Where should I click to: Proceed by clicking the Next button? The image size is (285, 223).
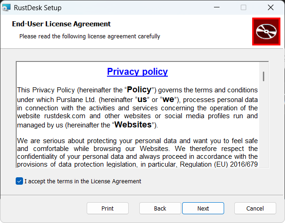pos(203,208)
